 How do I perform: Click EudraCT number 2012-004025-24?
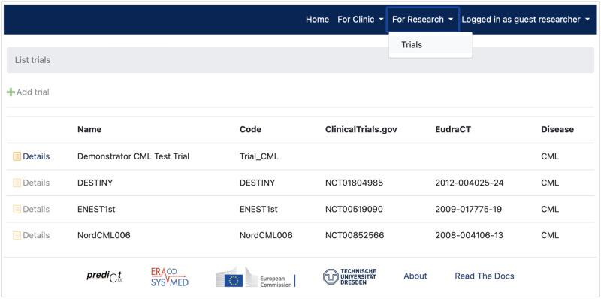coord(470,183)
